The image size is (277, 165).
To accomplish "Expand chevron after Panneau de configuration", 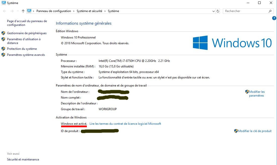I will click(74, 11).
